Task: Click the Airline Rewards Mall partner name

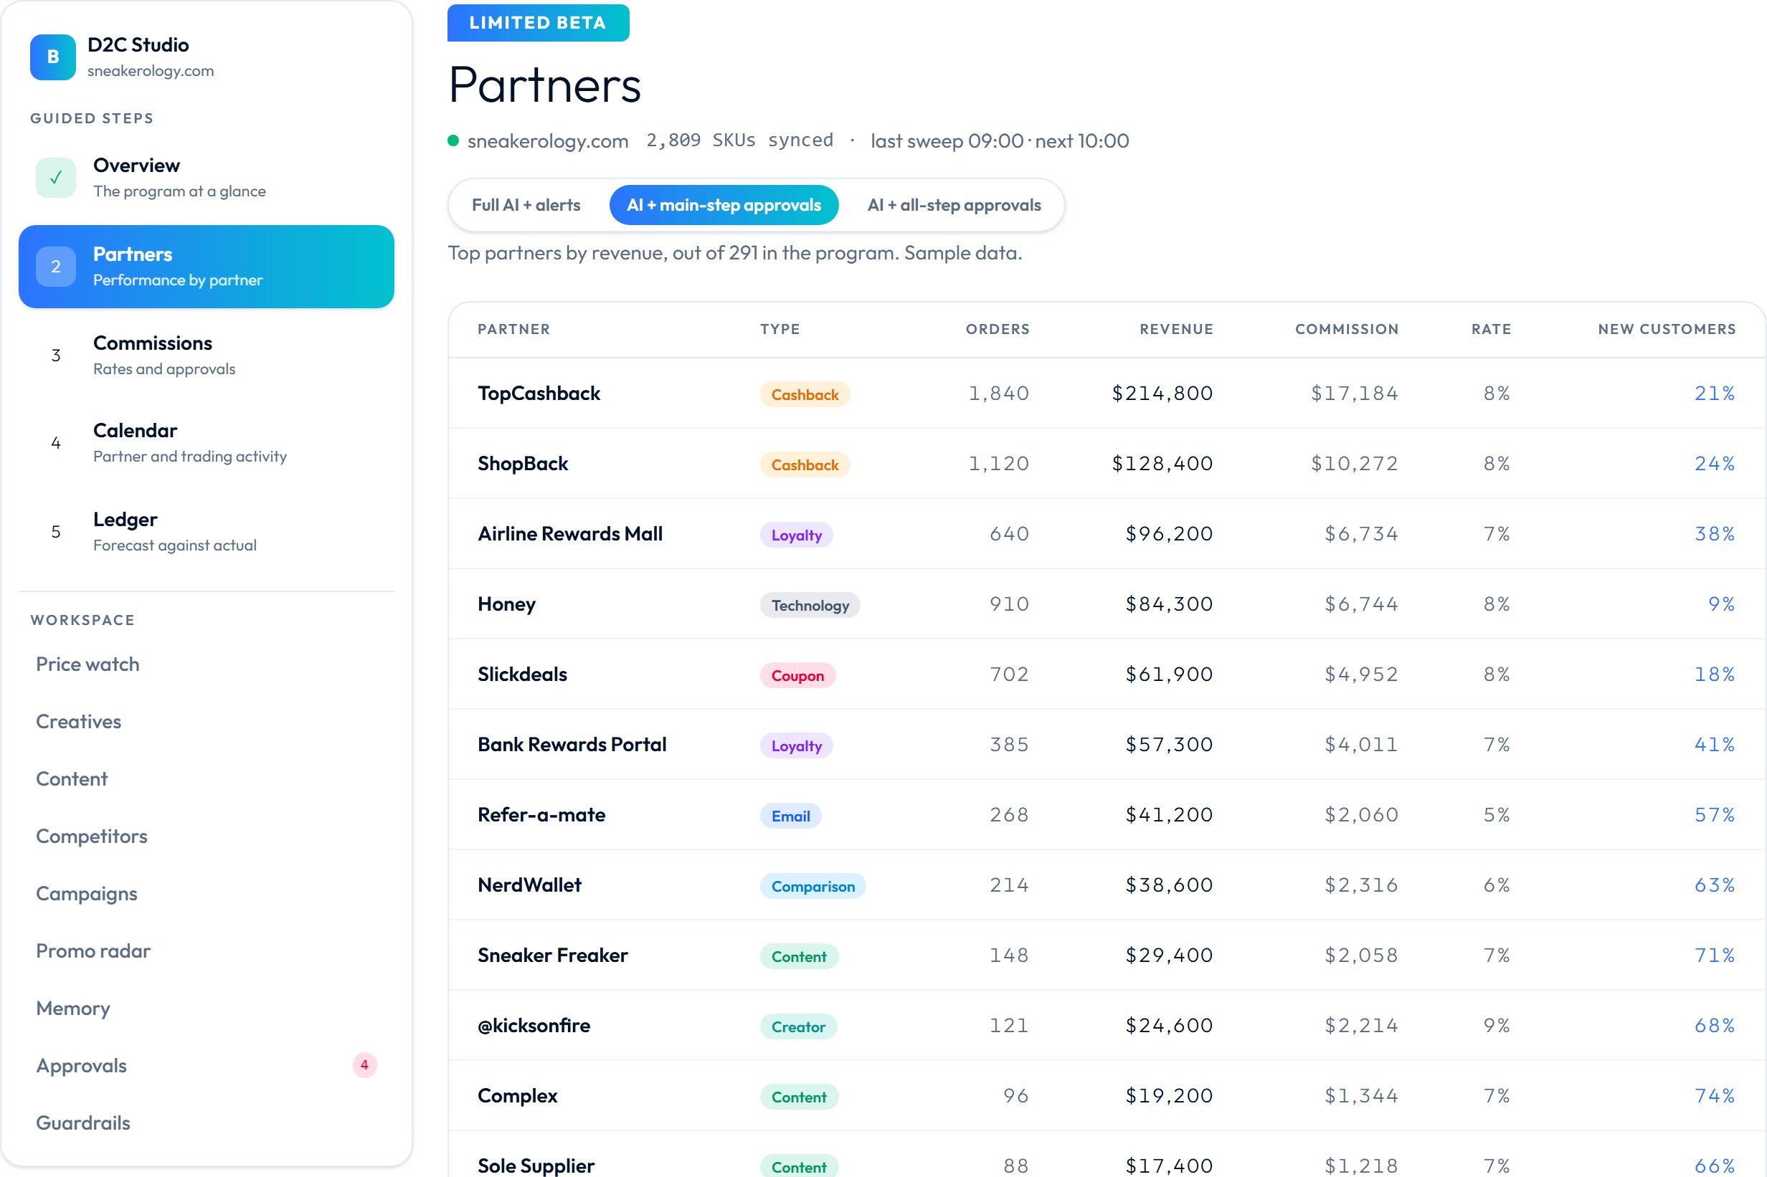Action: point(570,534)
